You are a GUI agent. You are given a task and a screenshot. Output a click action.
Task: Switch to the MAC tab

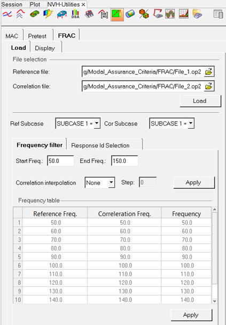click(x=12, y=36)
